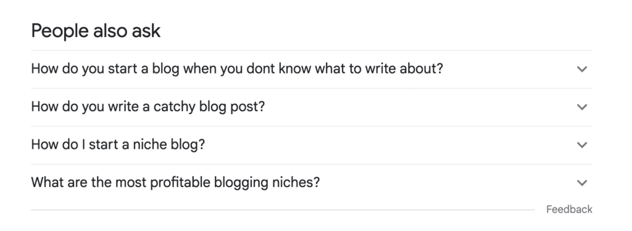Click the chevron beside 'dont know what to write about'
632x231 pixels.
click(581, 69)
